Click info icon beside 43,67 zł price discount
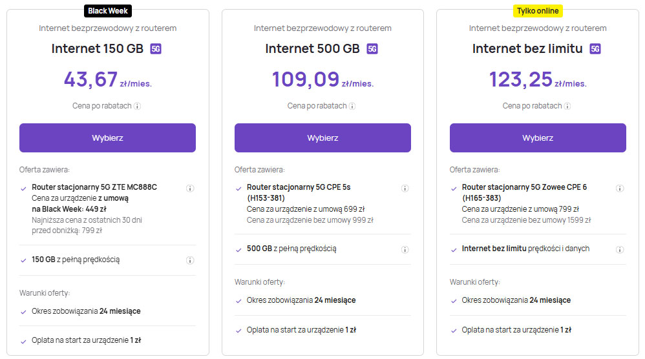The width and height of the screenshot is (645, 359). (x=137, y=106)
